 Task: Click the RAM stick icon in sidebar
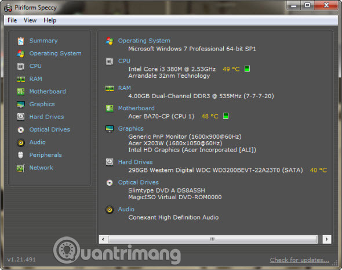tap(21, 79)
